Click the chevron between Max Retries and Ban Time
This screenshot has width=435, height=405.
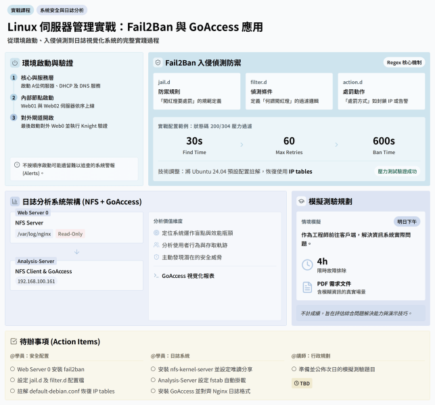click(x=336, y=145)
